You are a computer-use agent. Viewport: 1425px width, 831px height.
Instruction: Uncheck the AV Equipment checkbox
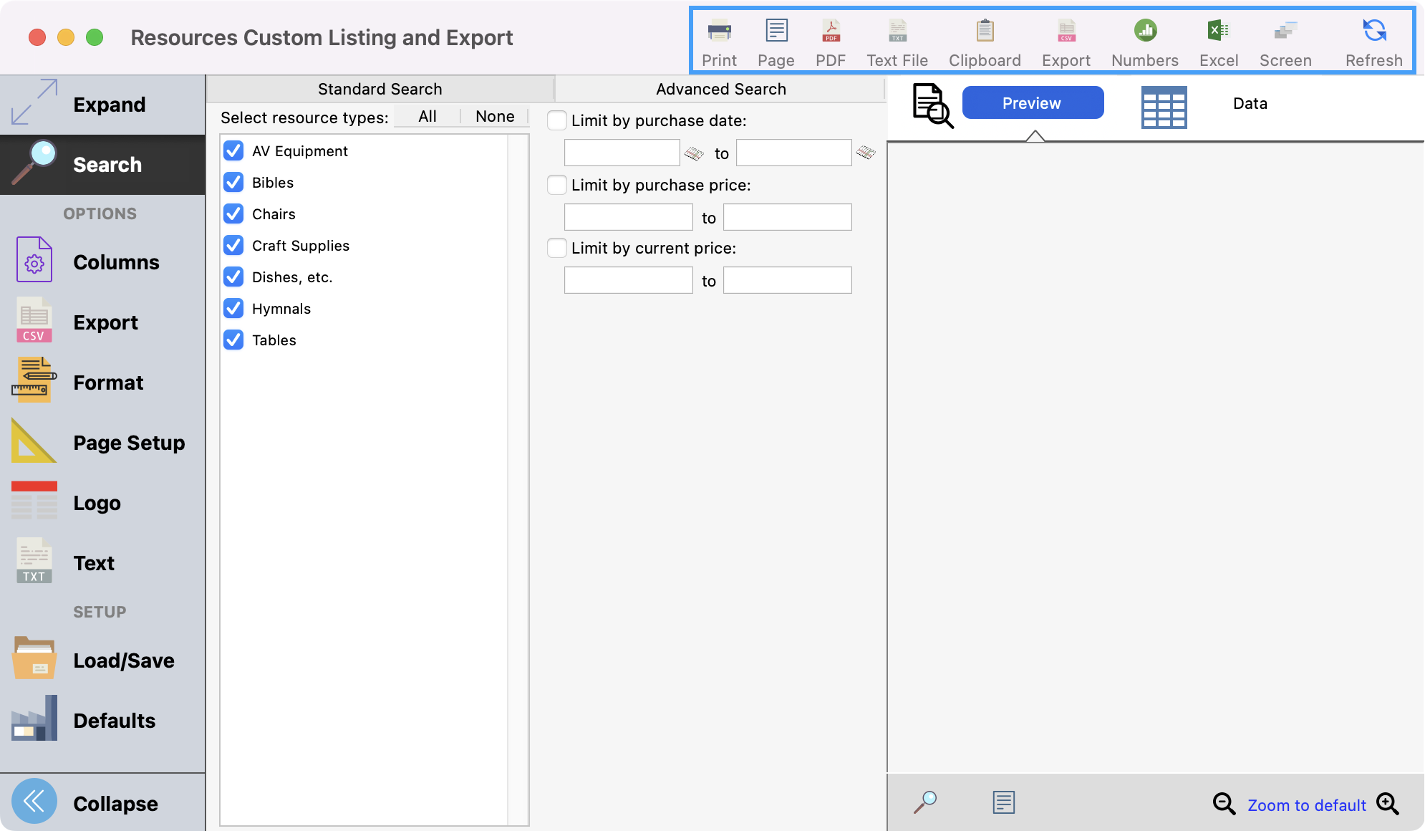233,151
